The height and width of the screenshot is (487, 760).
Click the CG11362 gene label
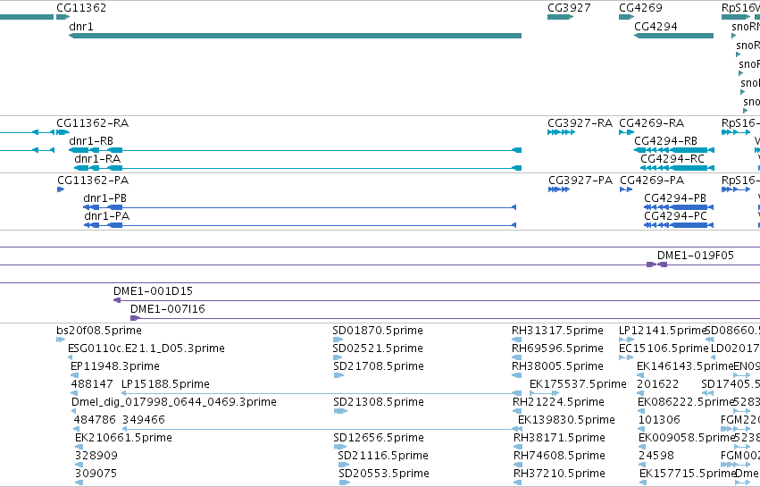81,8
